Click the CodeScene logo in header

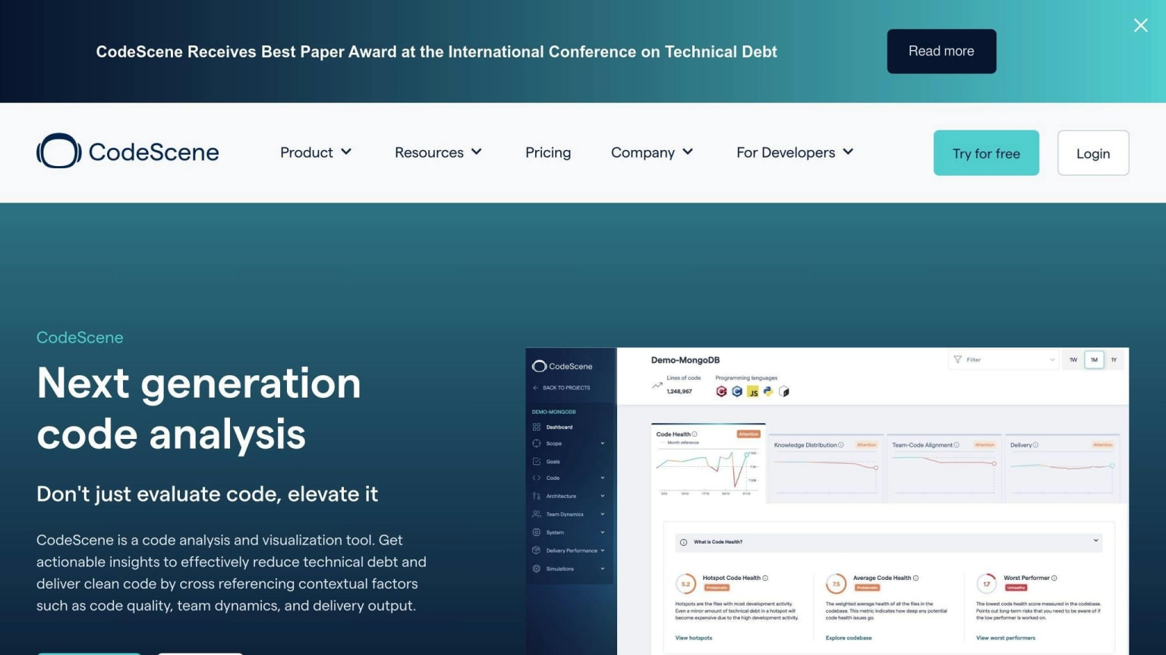(128, 152)
